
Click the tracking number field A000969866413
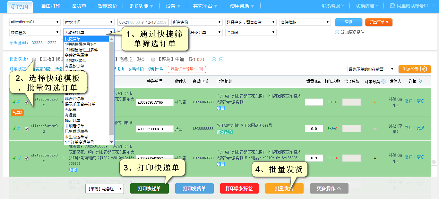point(155,129)
